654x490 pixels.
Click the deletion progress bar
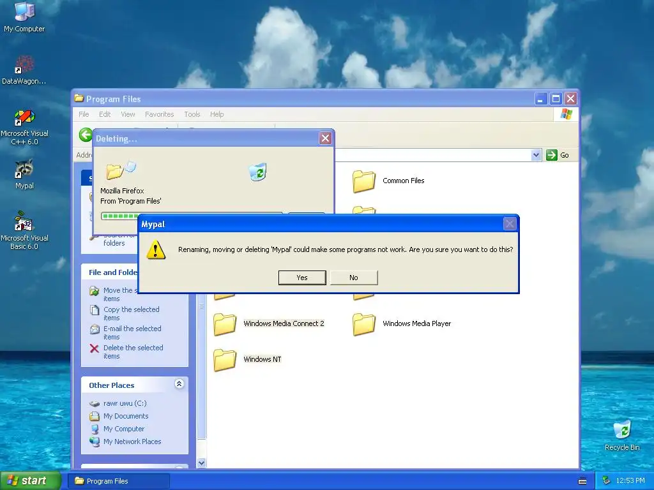191,216
